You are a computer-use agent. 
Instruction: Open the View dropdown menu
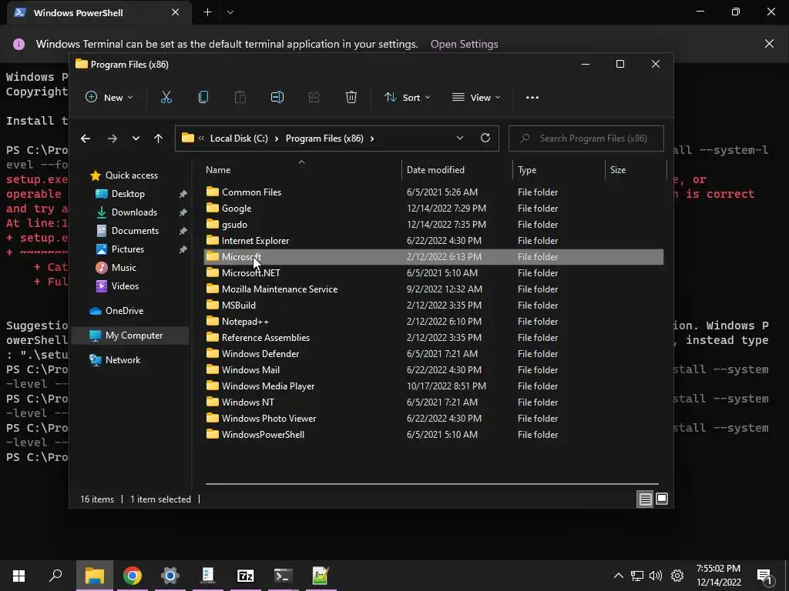point(476,97)
